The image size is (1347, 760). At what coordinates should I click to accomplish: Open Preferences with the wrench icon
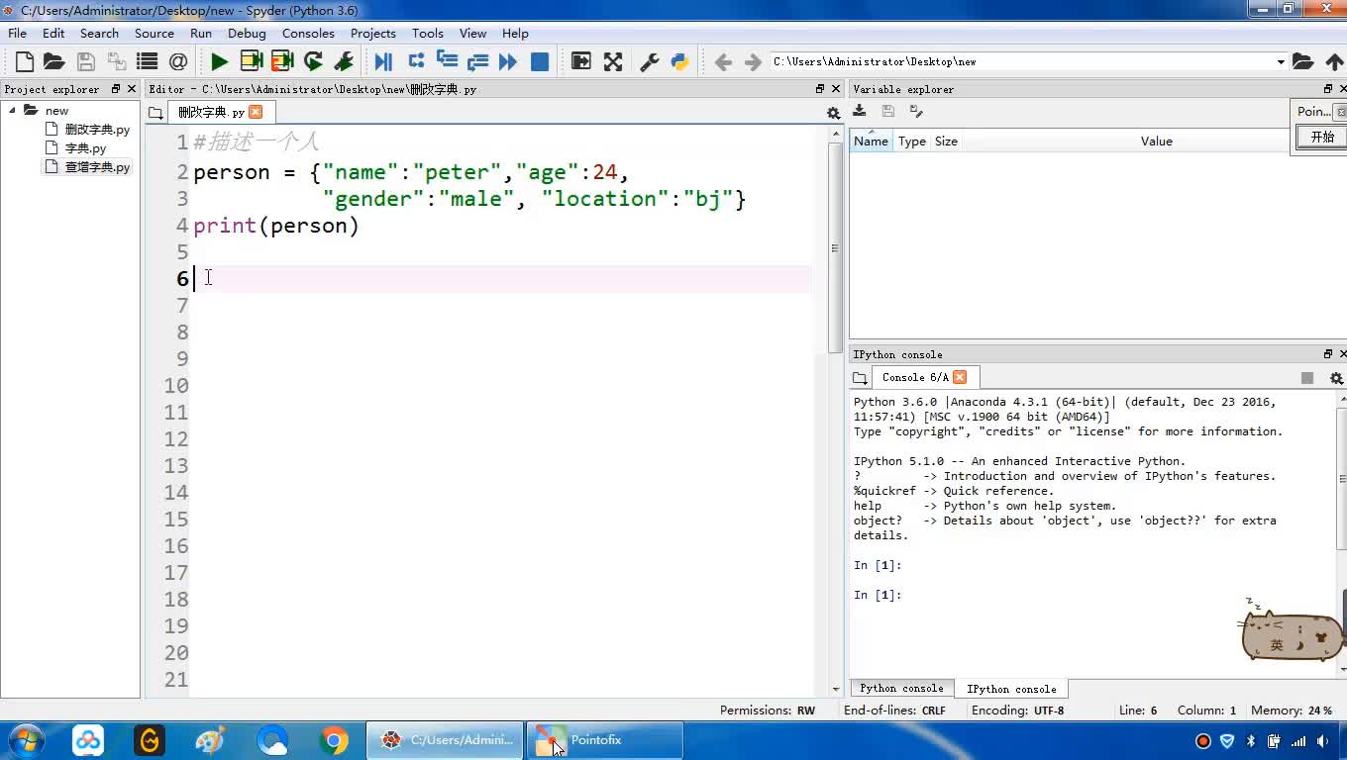coord(650,62)
